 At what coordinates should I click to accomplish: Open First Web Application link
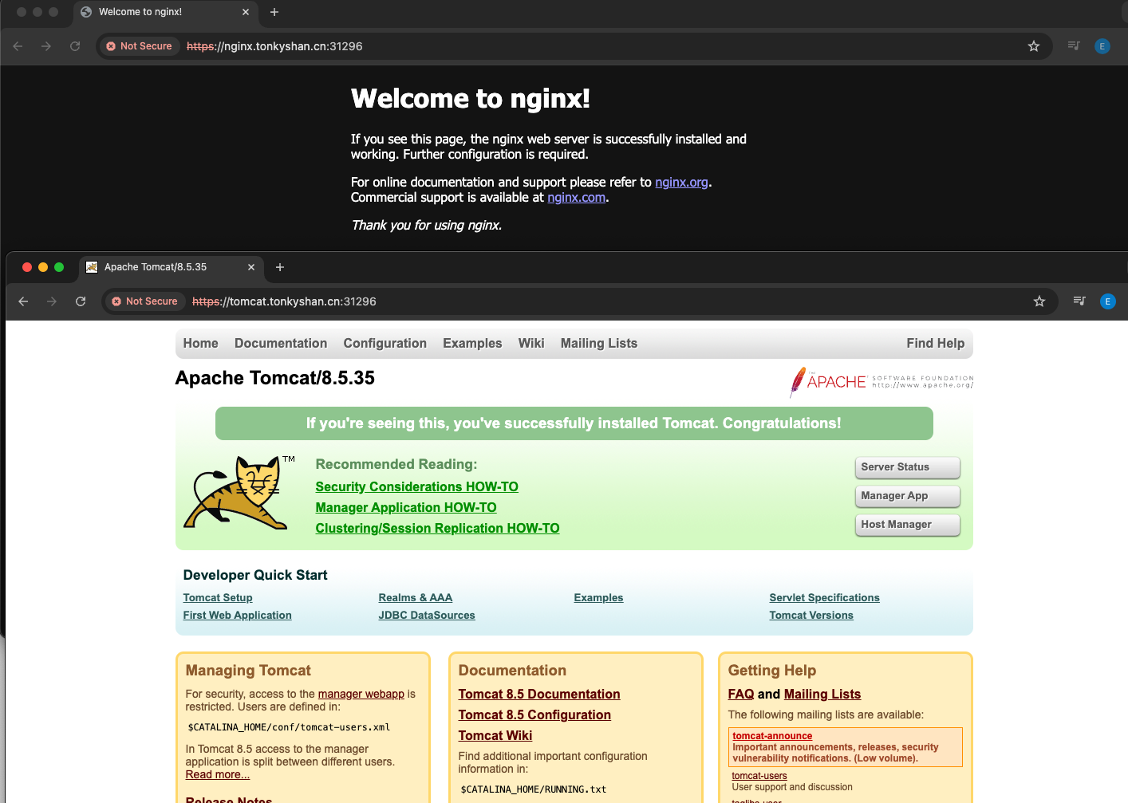(x=237, y=616)
